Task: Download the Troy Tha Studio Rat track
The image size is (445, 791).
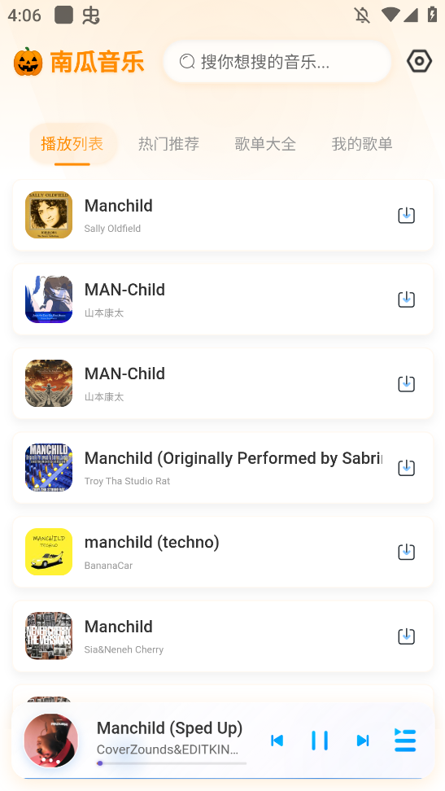Action: [406, 468]
